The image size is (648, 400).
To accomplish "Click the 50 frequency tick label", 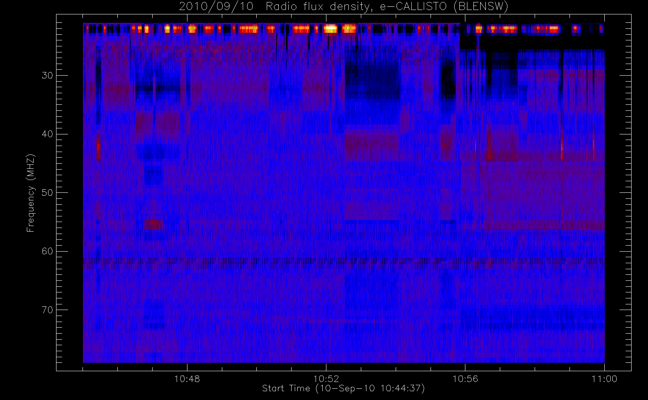I will pyautogui.click(x=47, y=193).
